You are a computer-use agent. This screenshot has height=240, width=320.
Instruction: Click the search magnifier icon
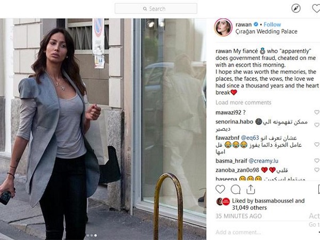tap(145, 9)
